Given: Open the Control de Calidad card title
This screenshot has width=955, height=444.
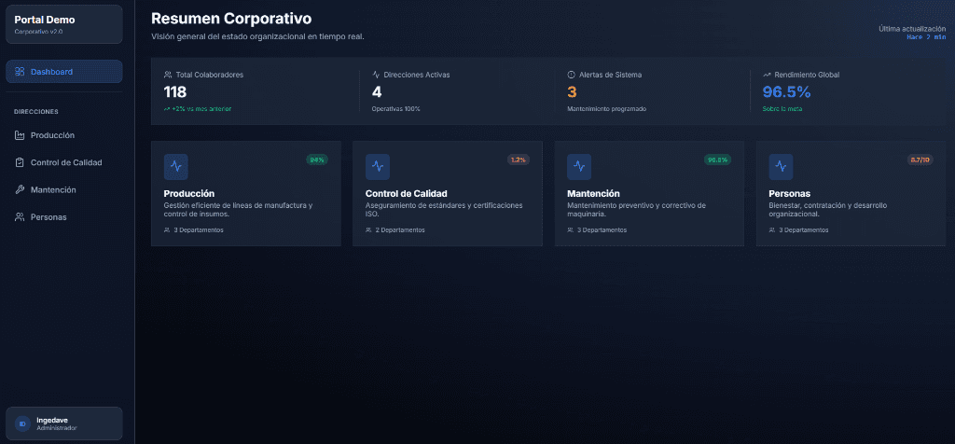Looking at the screenshot, I should 407,194.
